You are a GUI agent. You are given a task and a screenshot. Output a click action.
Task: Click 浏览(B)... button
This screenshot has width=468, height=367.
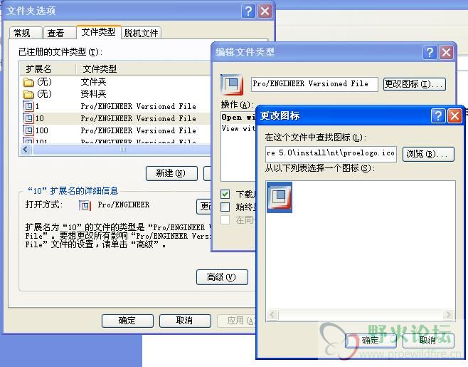coord(428,154)
